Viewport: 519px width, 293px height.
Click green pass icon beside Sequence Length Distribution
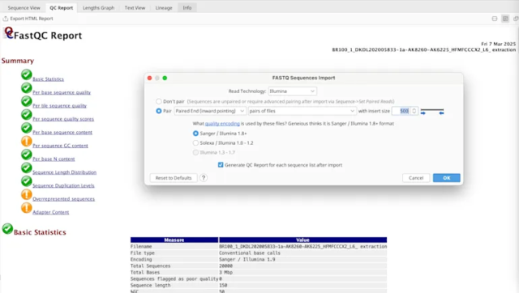[x=27, y=168]
